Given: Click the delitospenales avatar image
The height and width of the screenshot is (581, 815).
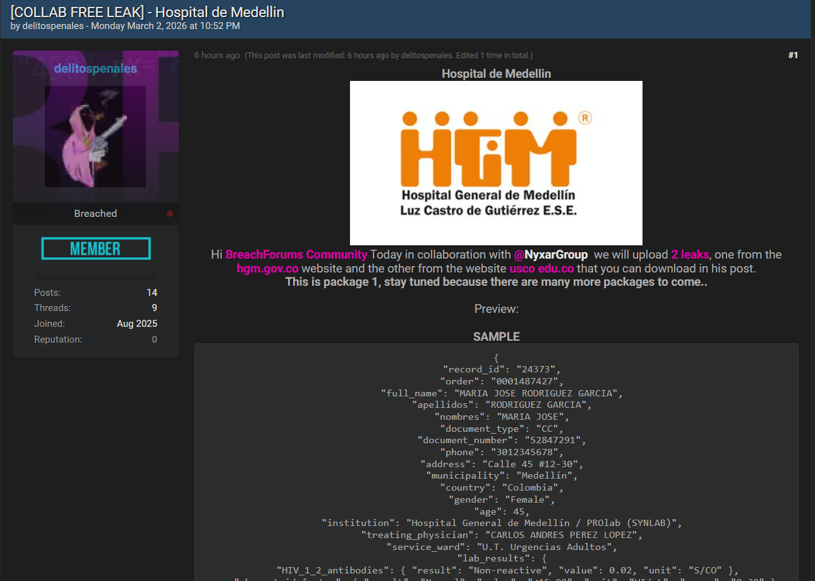Looking at the screenshot, I should 95,136.
